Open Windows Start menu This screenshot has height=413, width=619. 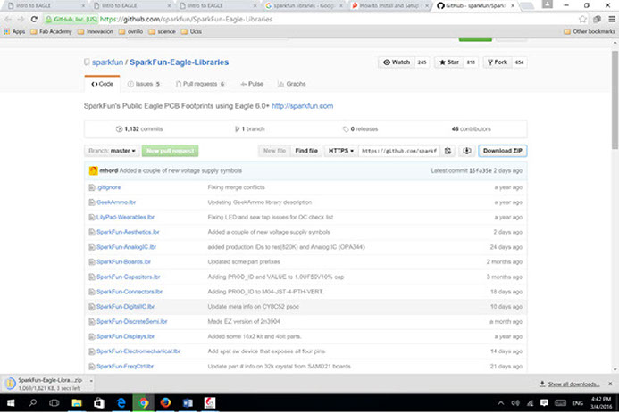click(11, 403)
